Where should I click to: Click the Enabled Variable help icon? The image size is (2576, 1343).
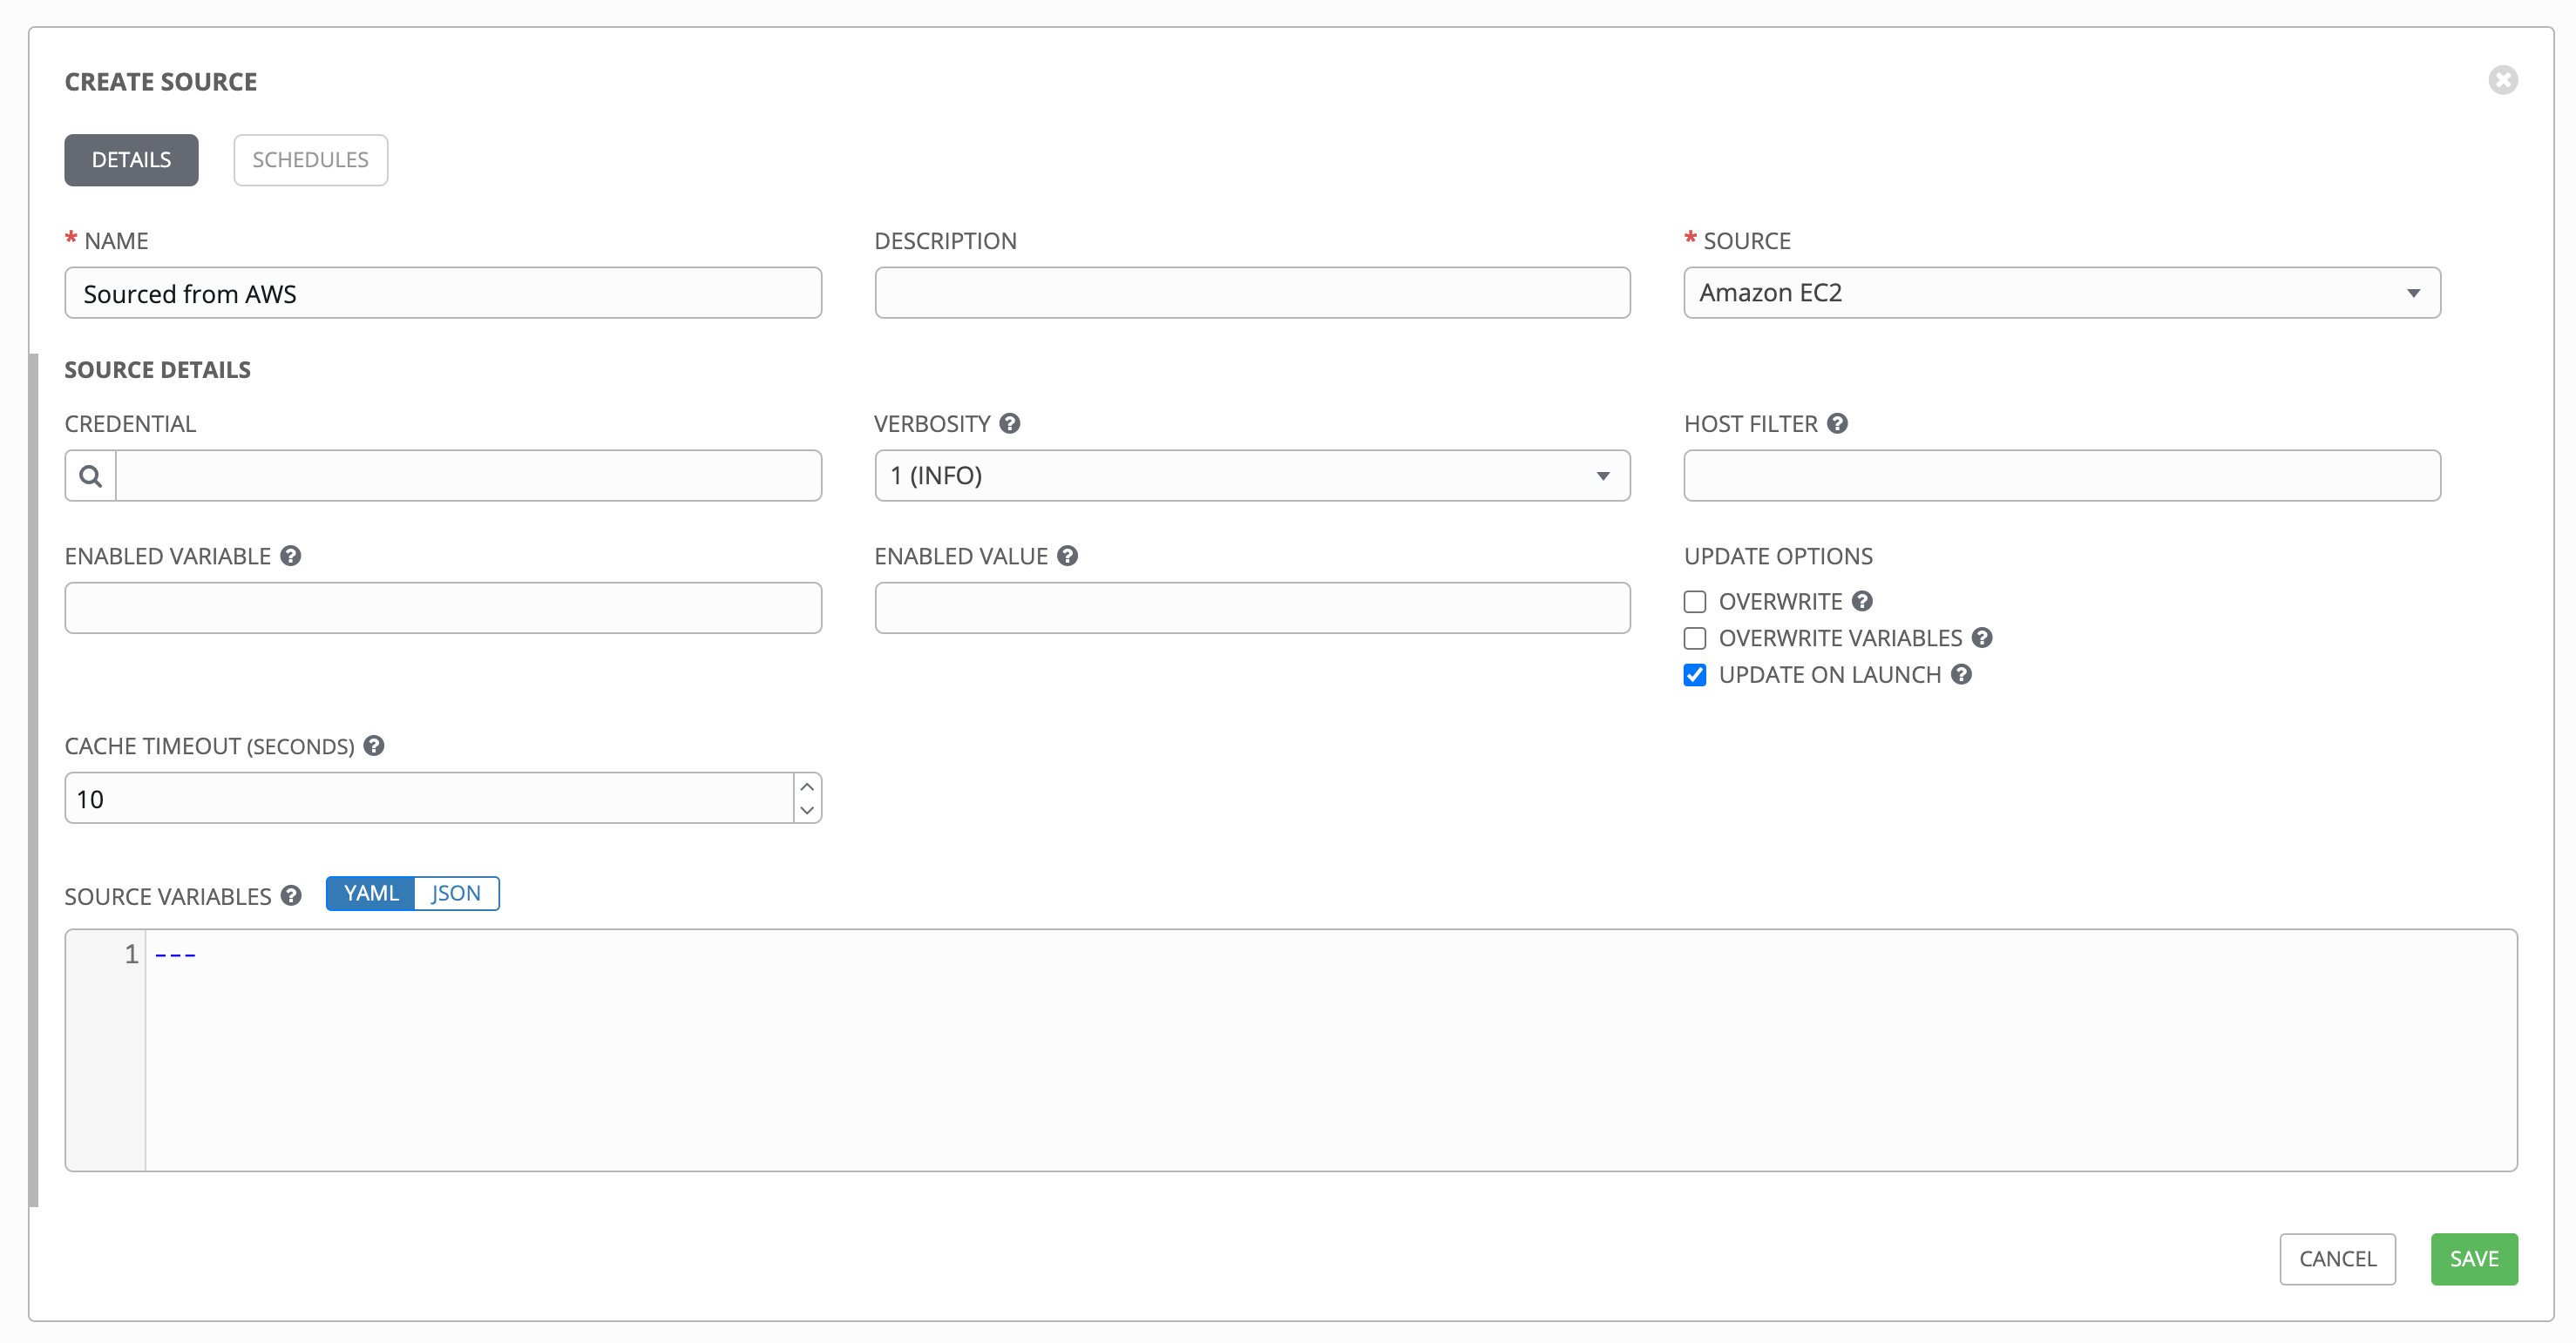pos(291,556)
